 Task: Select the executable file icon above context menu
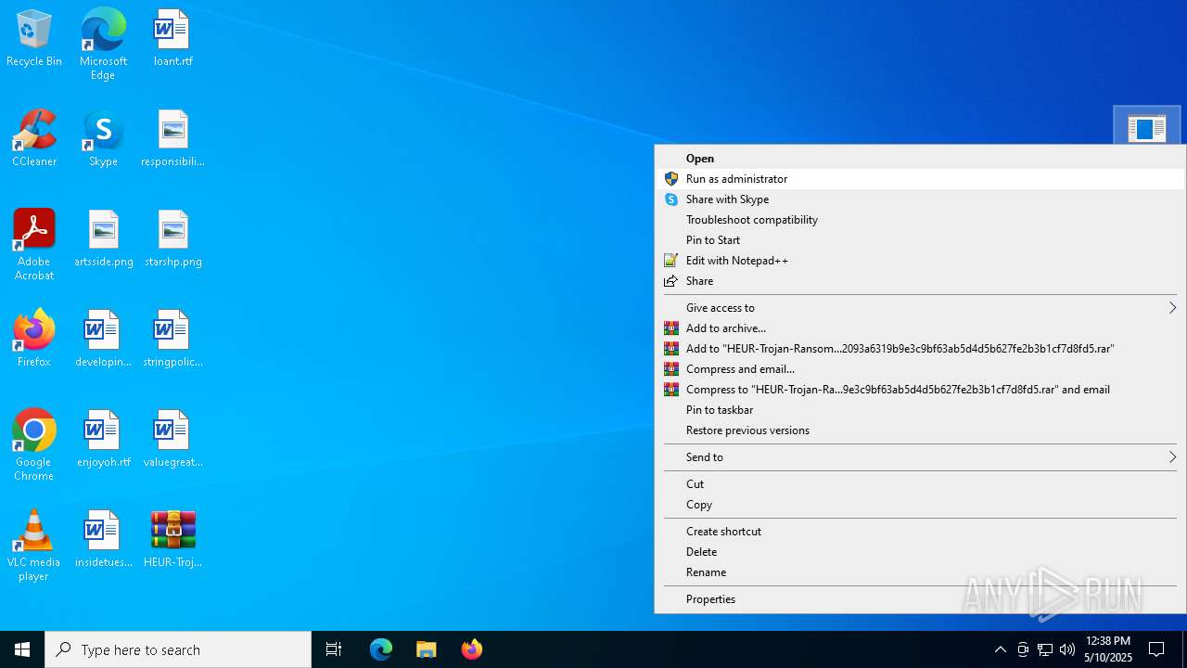point(1147,127)
